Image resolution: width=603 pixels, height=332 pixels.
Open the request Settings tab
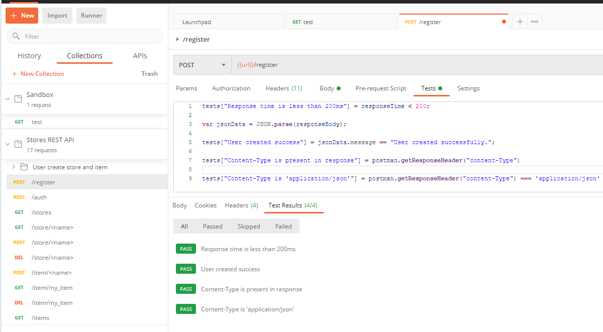pyautogui.click(x=468, y=88)
